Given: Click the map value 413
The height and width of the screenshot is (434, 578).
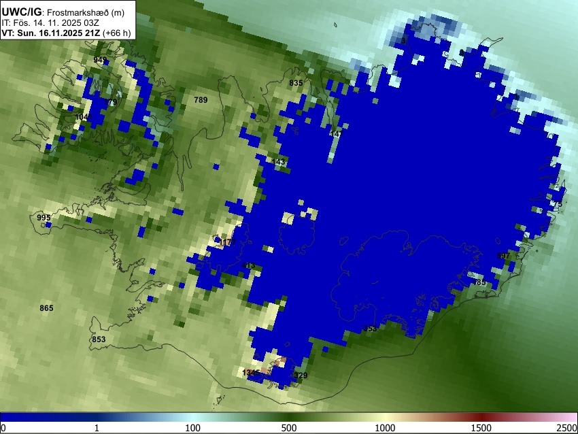Looking at the screenshot, I should 248,265.
